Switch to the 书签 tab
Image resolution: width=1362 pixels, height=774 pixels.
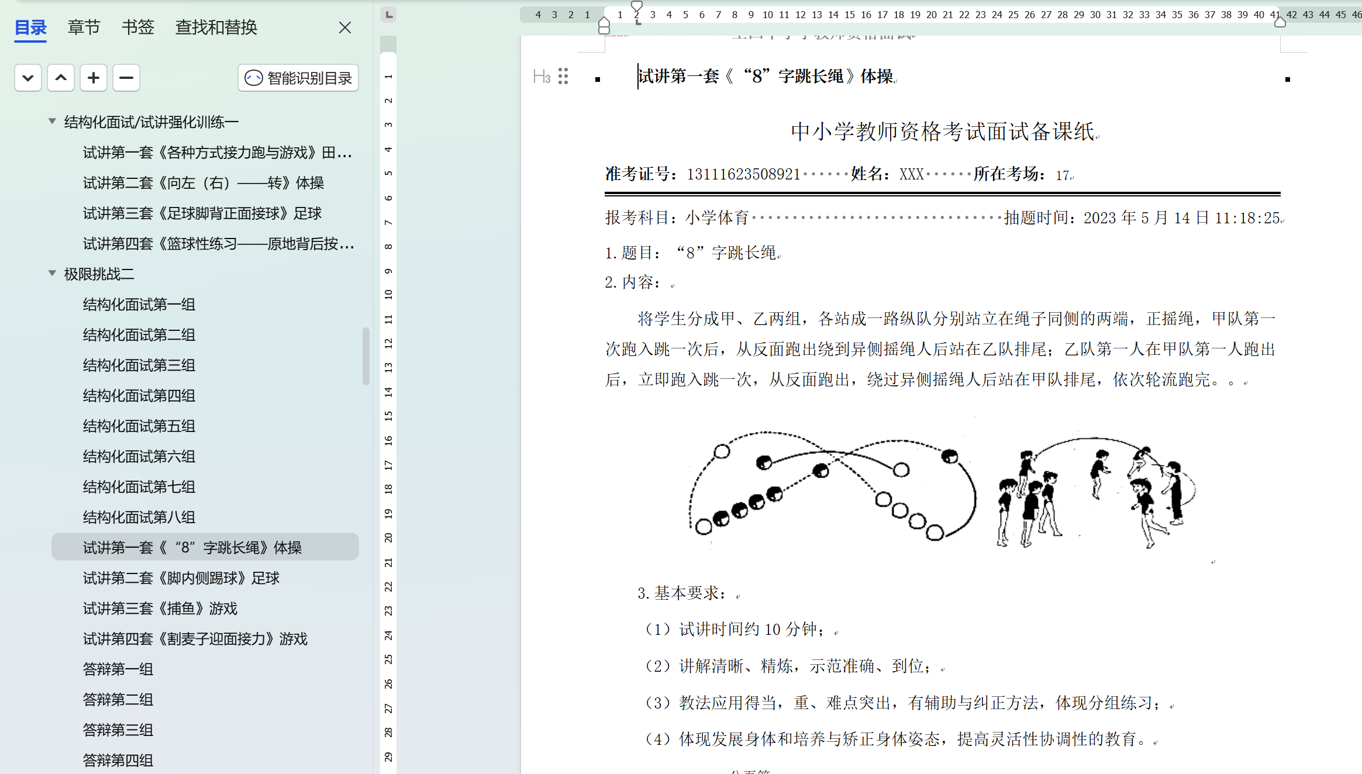pos(138,27)
